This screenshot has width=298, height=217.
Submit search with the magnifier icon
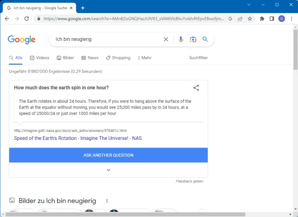click(x=205, y=39)
